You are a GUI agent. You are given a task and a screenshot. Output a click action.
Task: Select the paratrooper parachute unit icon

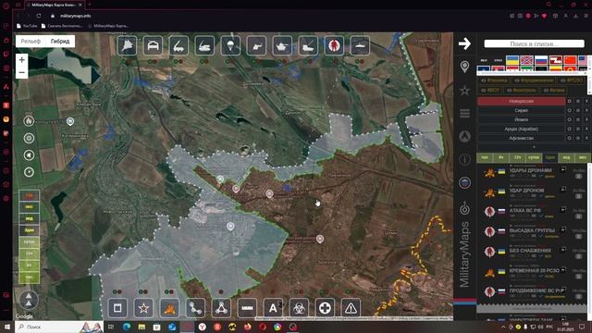tap(230, 45)
